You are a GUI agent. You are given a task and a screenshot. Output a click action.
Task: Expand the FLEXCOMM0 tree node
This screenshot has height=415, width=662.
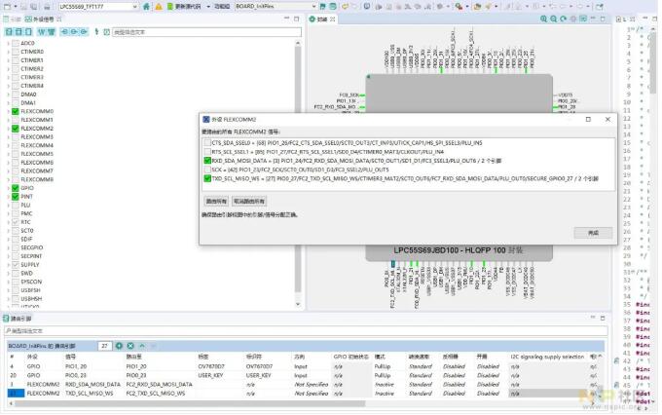click(x=7, y=111)
